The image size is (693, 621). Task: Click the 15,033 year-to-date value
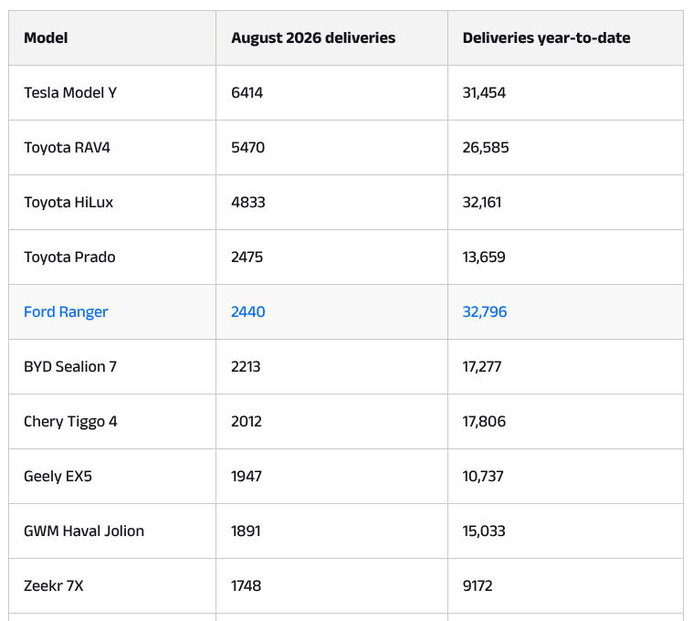tap(484, 532)
